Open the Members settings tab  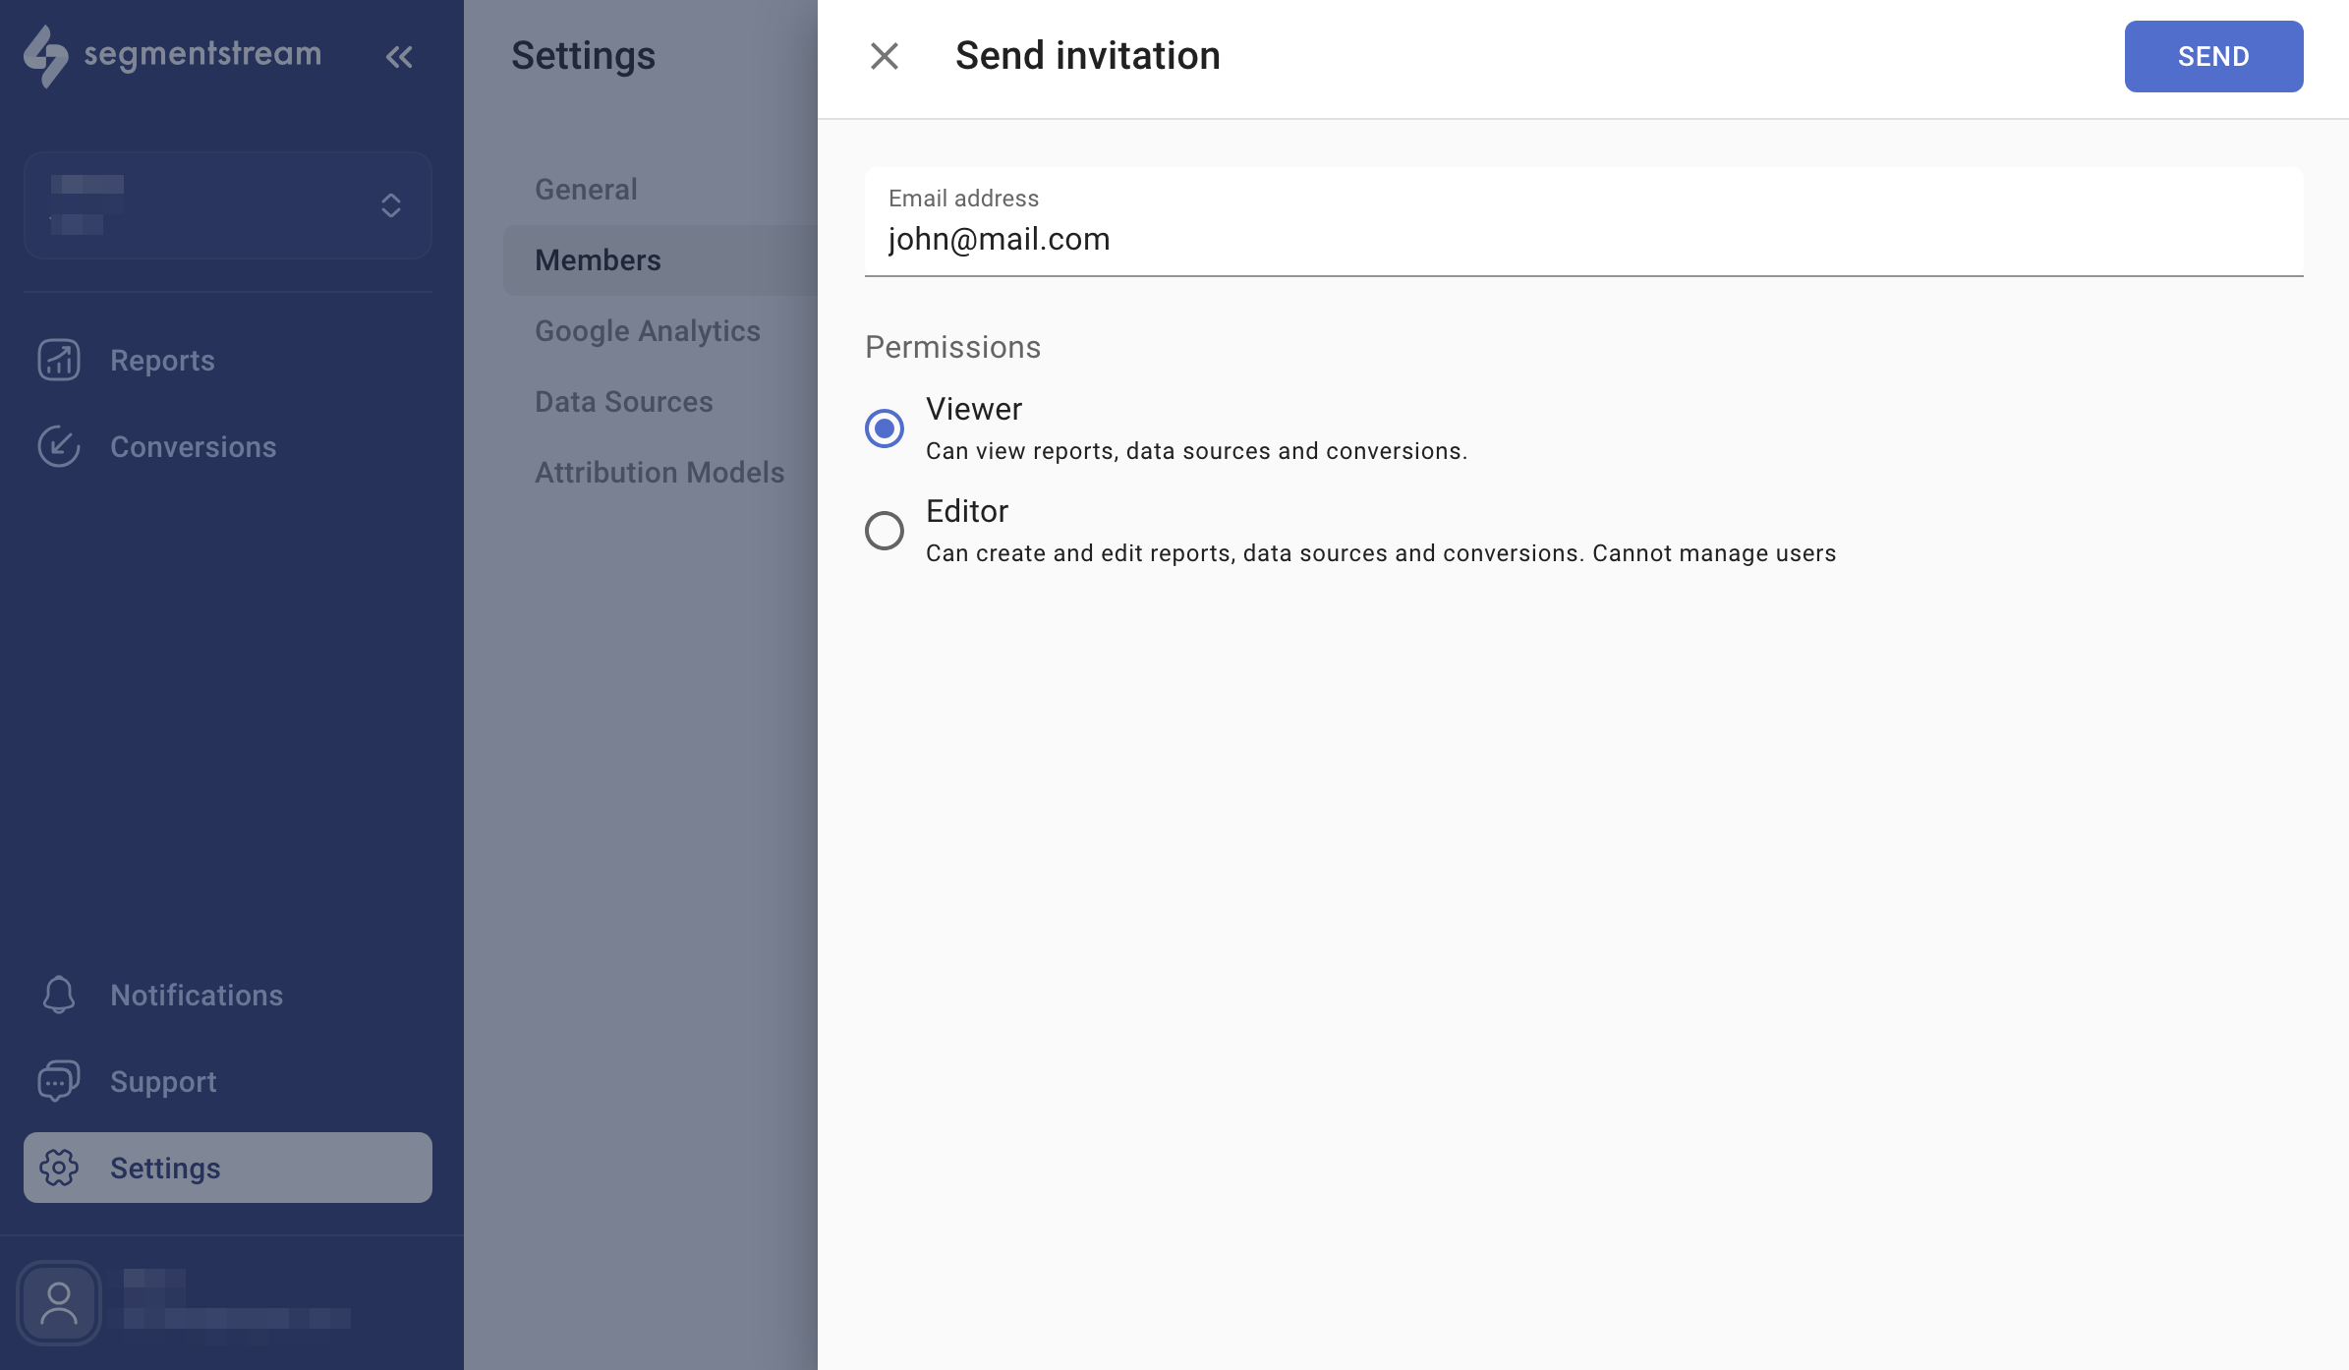[598, 260]
